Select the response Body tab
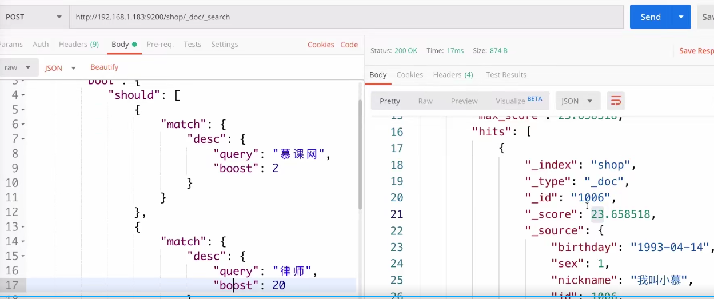This screenshot has height=299, width=714. pos(378,75)
